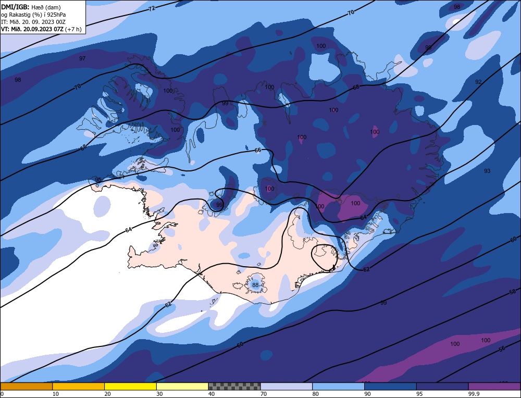Click the legend tick label '80'
The height and width of the screenshot is (398, 521).
pos(315,394)
